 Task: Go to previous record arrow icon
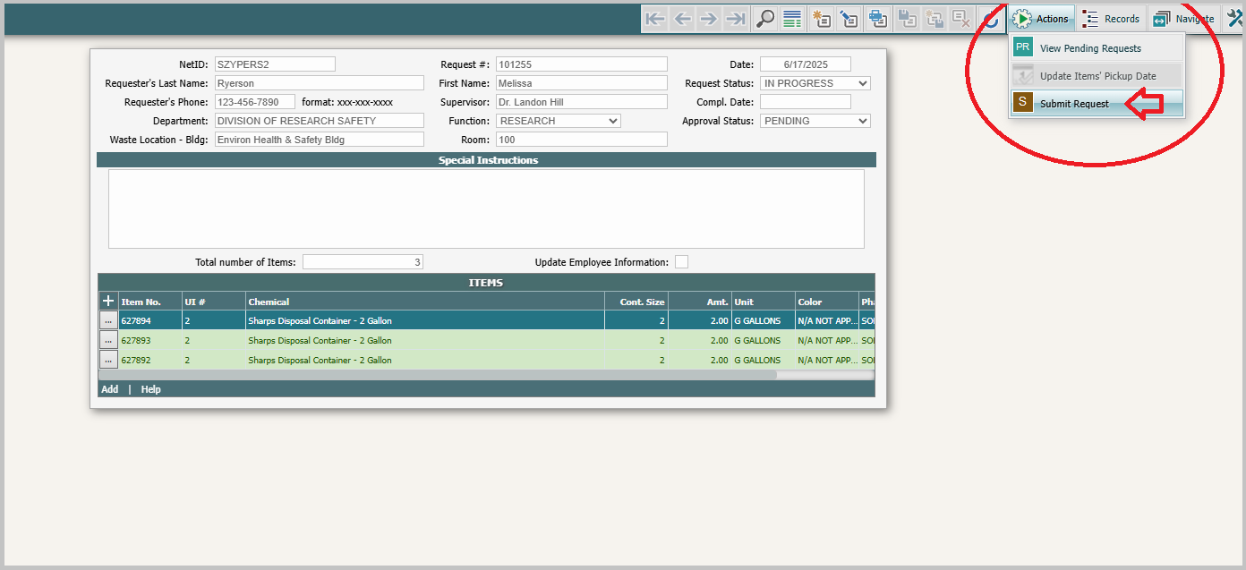point(683,19)
